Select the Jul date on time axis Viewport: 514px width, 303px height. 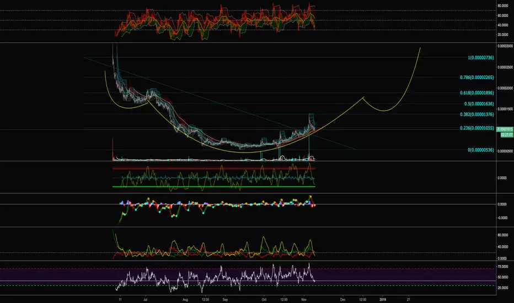tap(145, 299)
